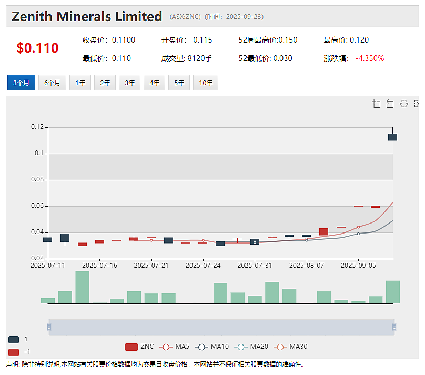Open the 4年 period tab

(154, 83)
